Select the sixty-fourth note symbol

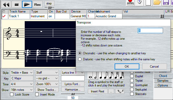coord(121,75)
